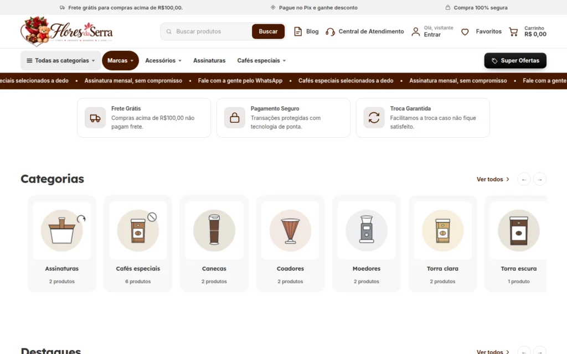Select the Coadores filter icon
The height and width of the screenshot is (354, 567).
click(x=290, y=231)
